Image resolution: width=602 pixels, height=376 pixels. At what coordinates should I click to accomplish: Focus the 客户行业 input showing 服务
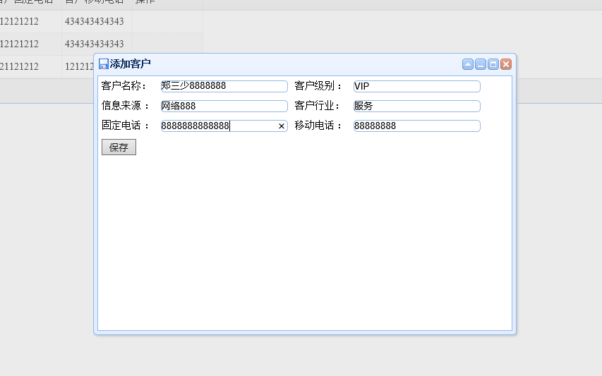tap(417, 107)
